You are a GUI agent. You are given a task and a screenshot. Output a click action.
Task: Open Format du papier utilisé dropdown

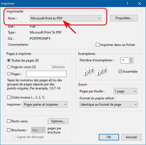coord(109,104)
